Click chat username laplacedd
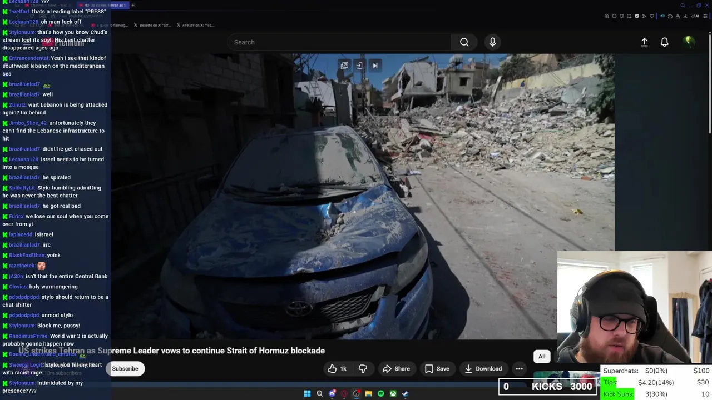 click(22, 234)
